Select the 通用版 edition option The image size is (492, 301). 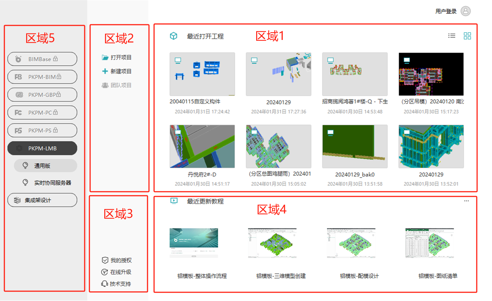click(x=45, y=166)
